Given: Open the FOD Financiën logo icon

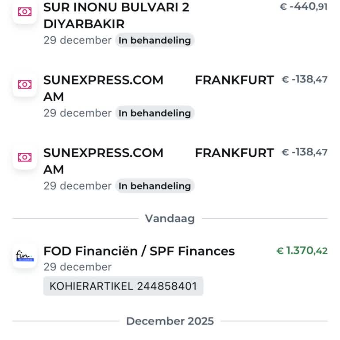Looking at the screenshot, I should [x=25, y=256].
